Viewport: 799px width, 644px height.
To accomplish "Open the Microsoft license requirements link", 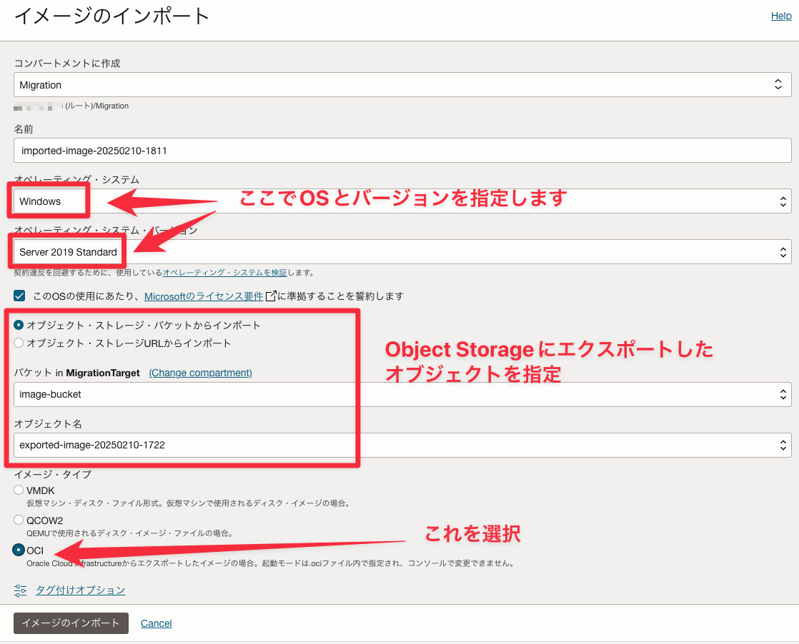I will [x=204, y=296].
